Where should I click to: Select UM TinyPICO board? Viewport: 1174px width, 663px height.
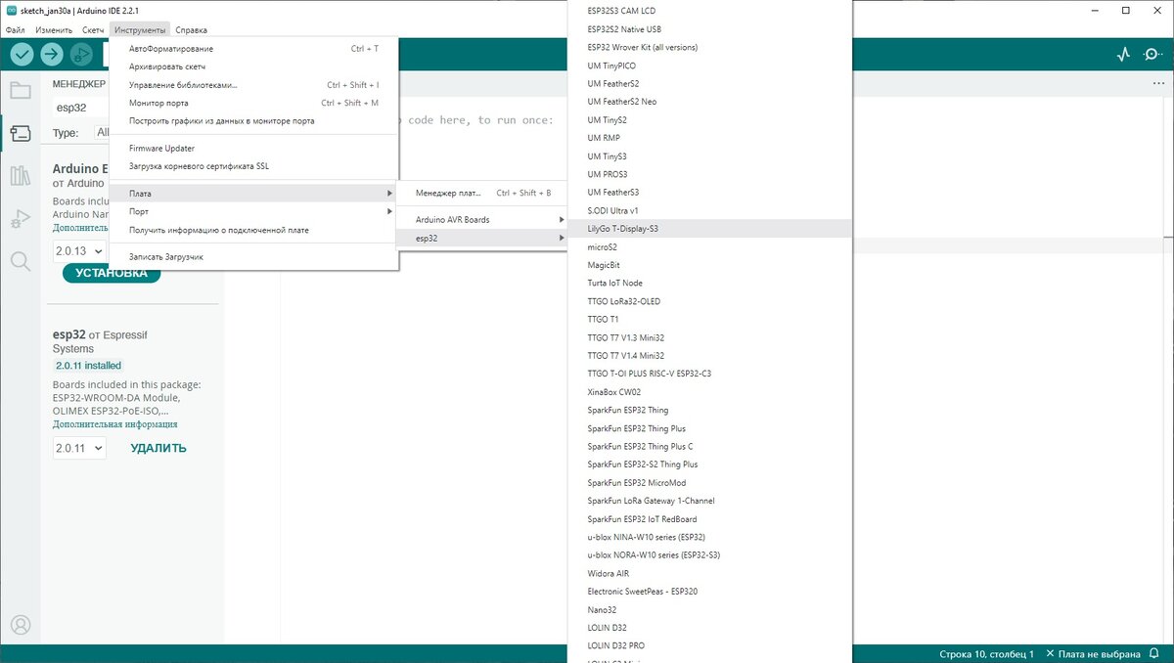[x=709, y=66]
